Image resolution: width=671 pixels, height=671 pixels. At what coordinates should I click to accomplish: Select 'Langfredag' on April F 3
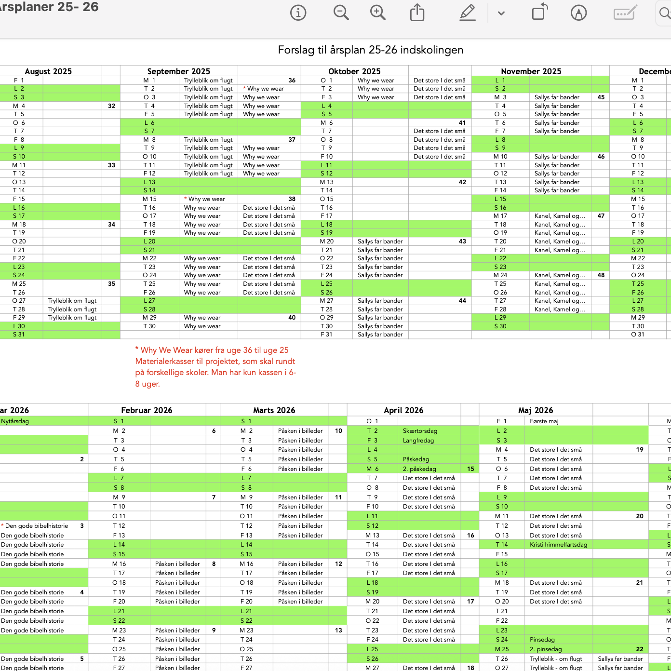tap(418, 441)
